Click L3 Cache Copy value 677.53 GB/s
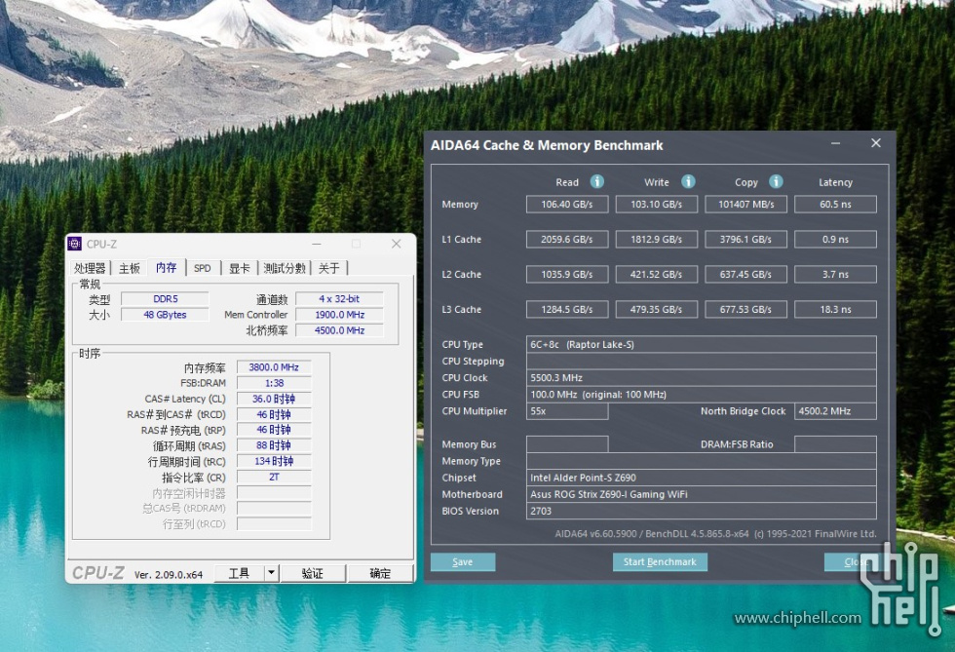 pos(746,310)
